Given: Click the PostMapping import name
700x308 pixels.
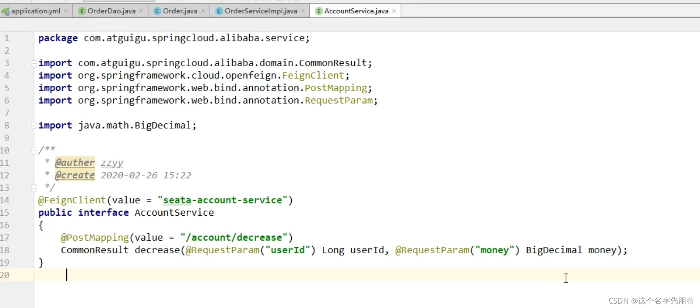Looking at the screenshot, I should click(336, 88).
